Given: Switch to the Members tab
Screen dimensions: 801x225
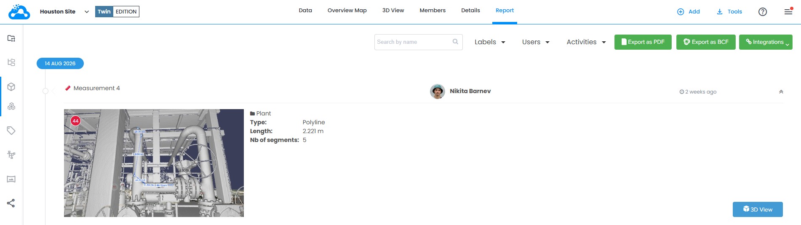Looking at the screenshot, I should point(433,11).
